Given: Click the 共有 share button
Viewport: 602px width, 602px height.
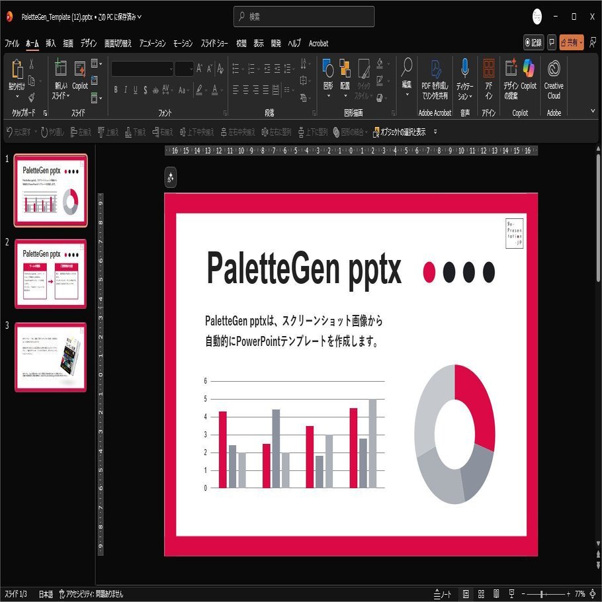Looking at the screenshot, I should pyautogui.click(x=572, y=42).
